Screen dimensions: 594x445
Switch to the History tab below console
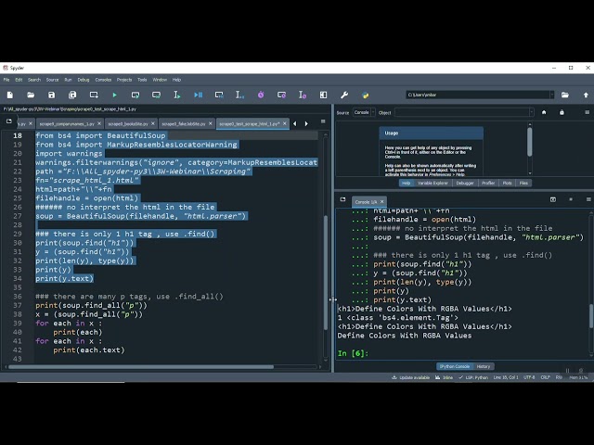point(483,367)
